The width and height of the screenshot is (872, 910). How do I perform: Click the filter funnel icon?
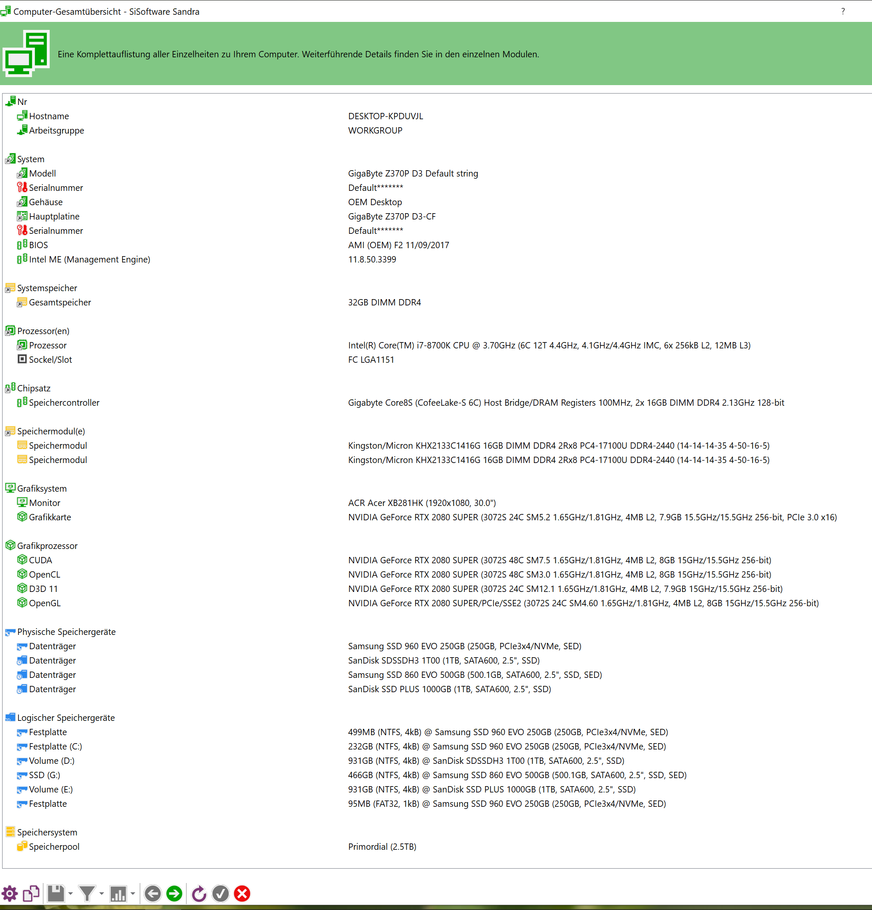pyautogui.click(x=87, y=894)
